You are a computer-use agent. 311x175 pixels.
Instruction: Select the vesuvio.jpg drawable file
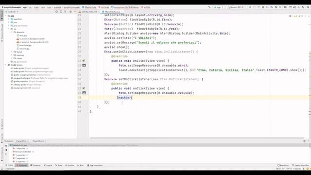click(x=23, y=49)
